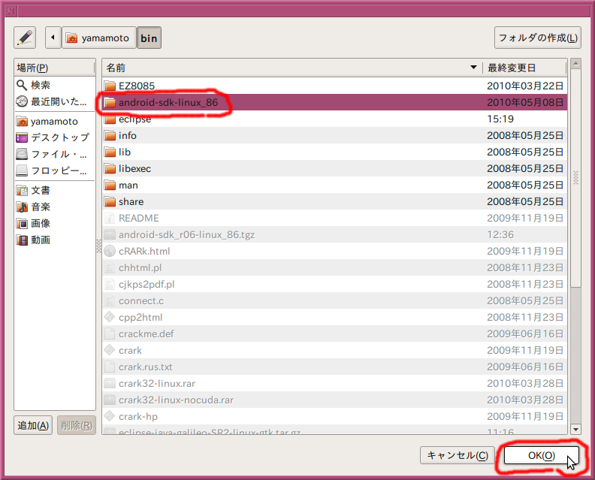Click the pencil edit-path icon
Screen dimensions: 595x480
[25, 38]
